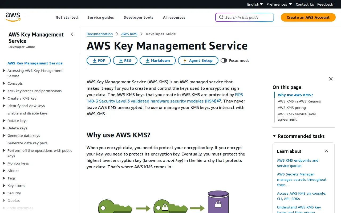Viewport: 341px width, 213px height.
Task: Open the Preferences dropdown
Action: click(279, 4)
